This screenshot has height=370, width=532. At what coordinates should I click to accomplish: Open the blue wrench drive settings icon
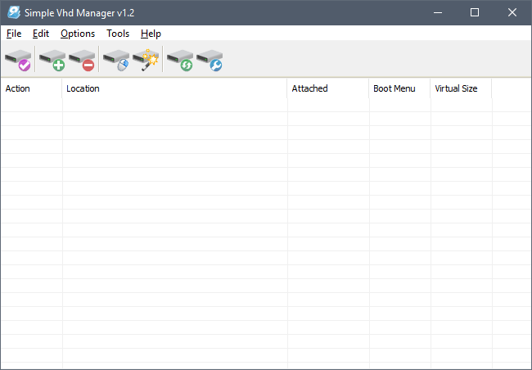[x=210, y=60]
